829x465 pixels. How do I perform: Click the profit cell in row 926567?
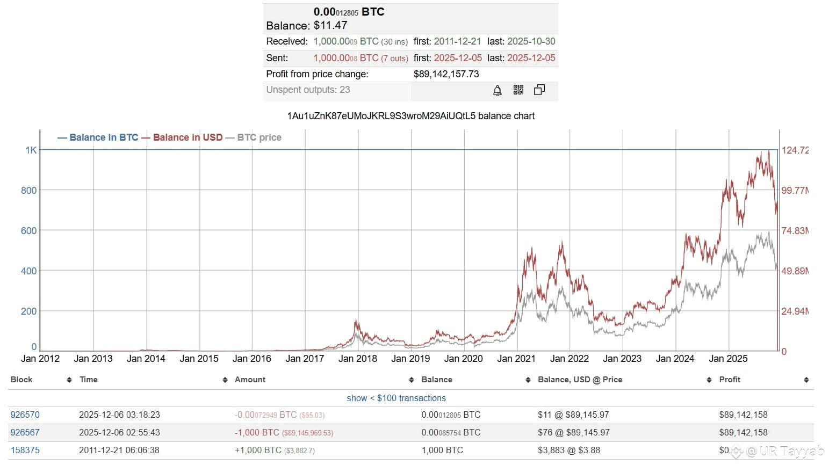click(744, 432)
